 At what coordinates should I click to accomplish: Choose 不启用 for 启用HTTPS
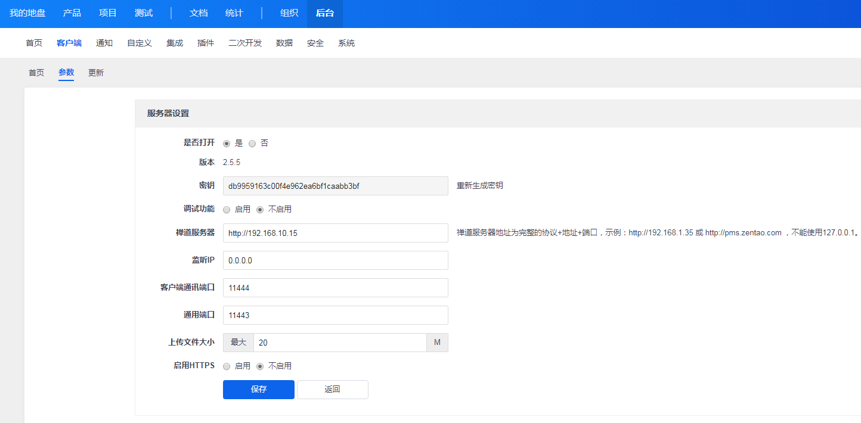tap(260, 366)
